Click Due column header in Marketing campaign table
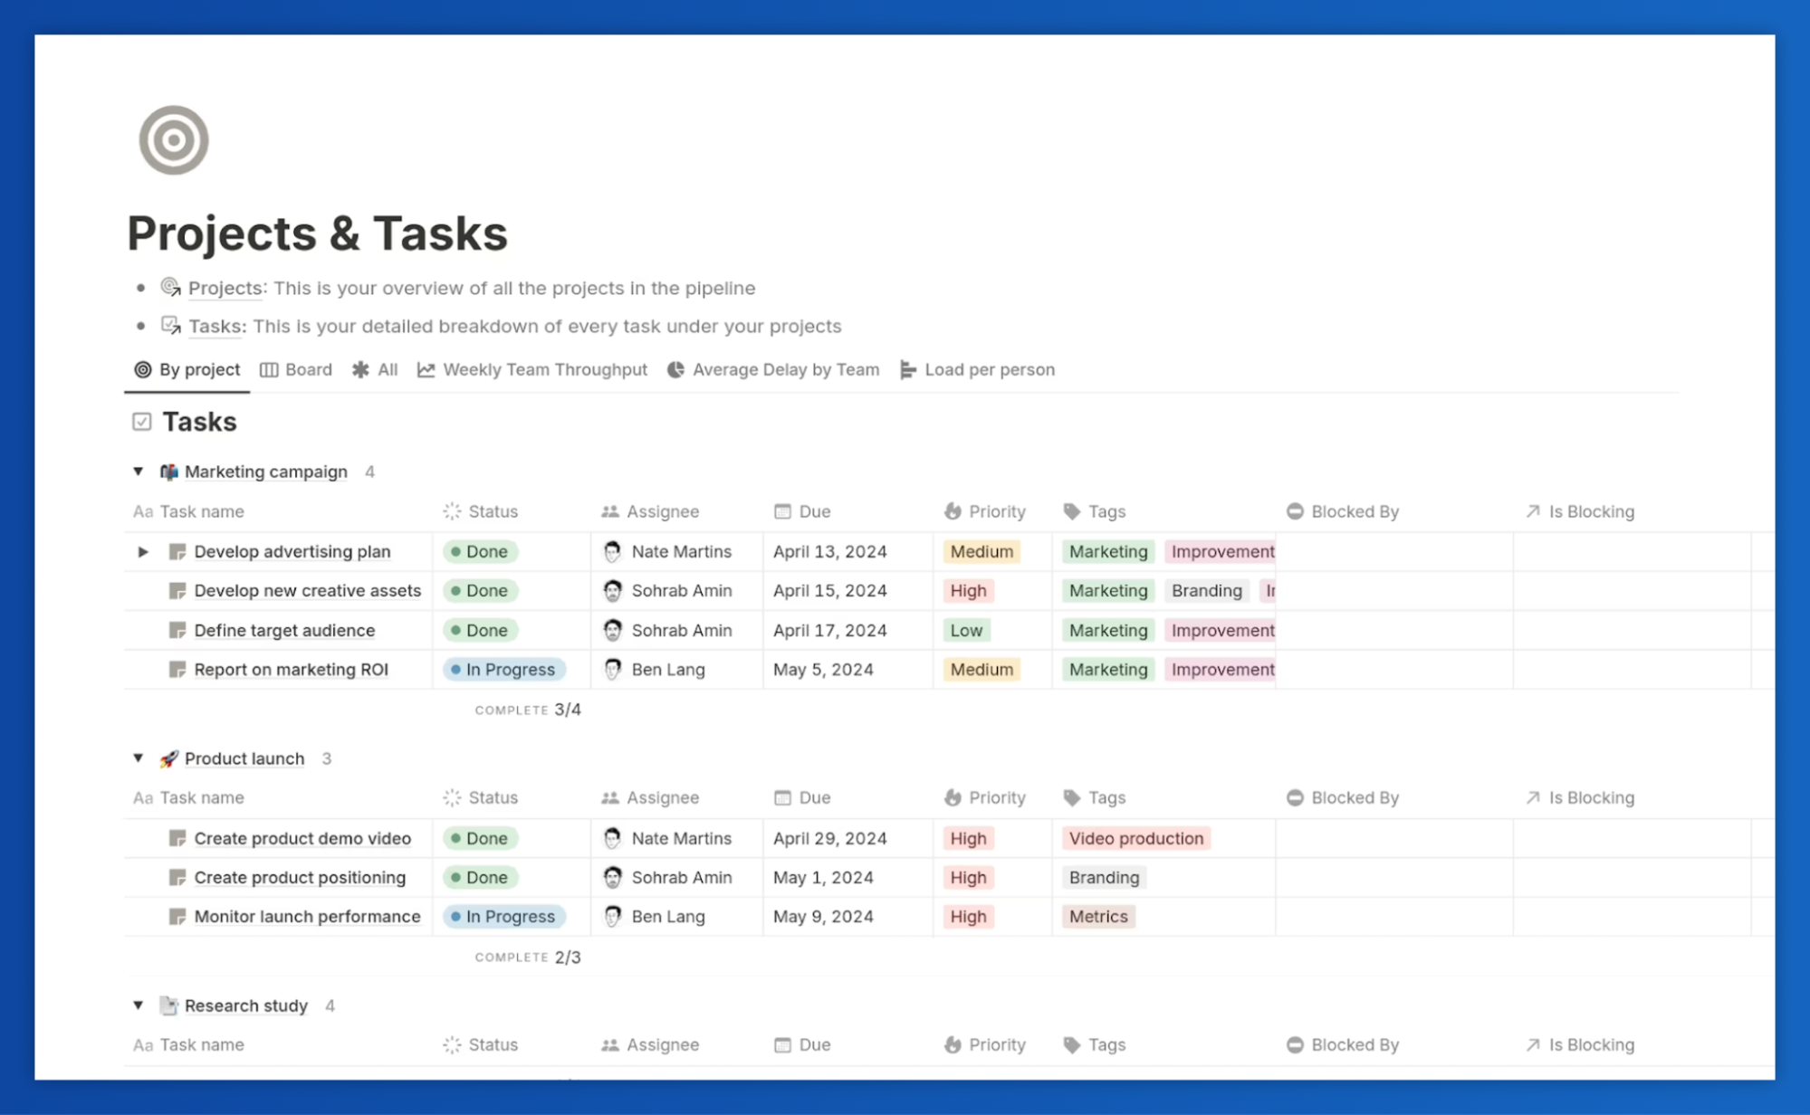The height and width of the screenshot is (1115, 1810). pos(802,511)
